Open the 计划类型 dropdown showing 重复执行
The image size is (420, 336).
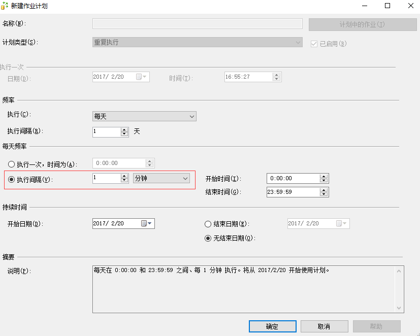pos(298,43)
